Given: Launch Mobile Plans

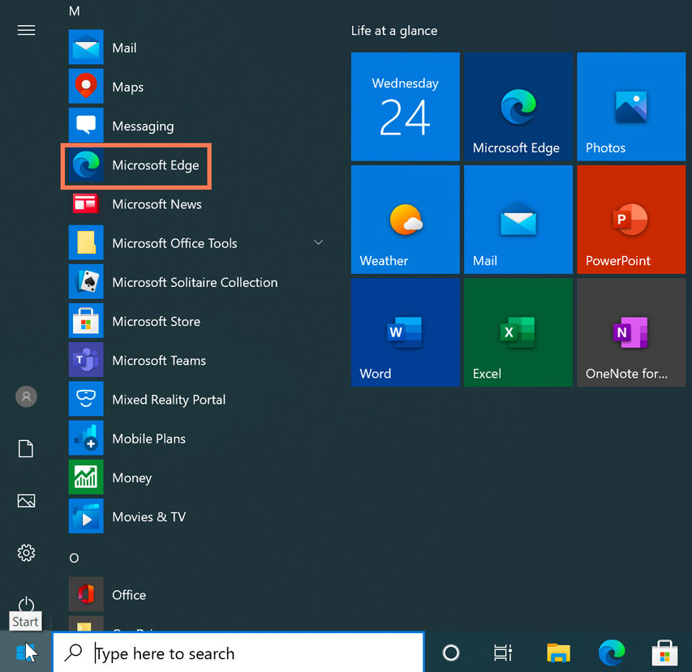Looking at the screenshot, I should tap(148, 438).
